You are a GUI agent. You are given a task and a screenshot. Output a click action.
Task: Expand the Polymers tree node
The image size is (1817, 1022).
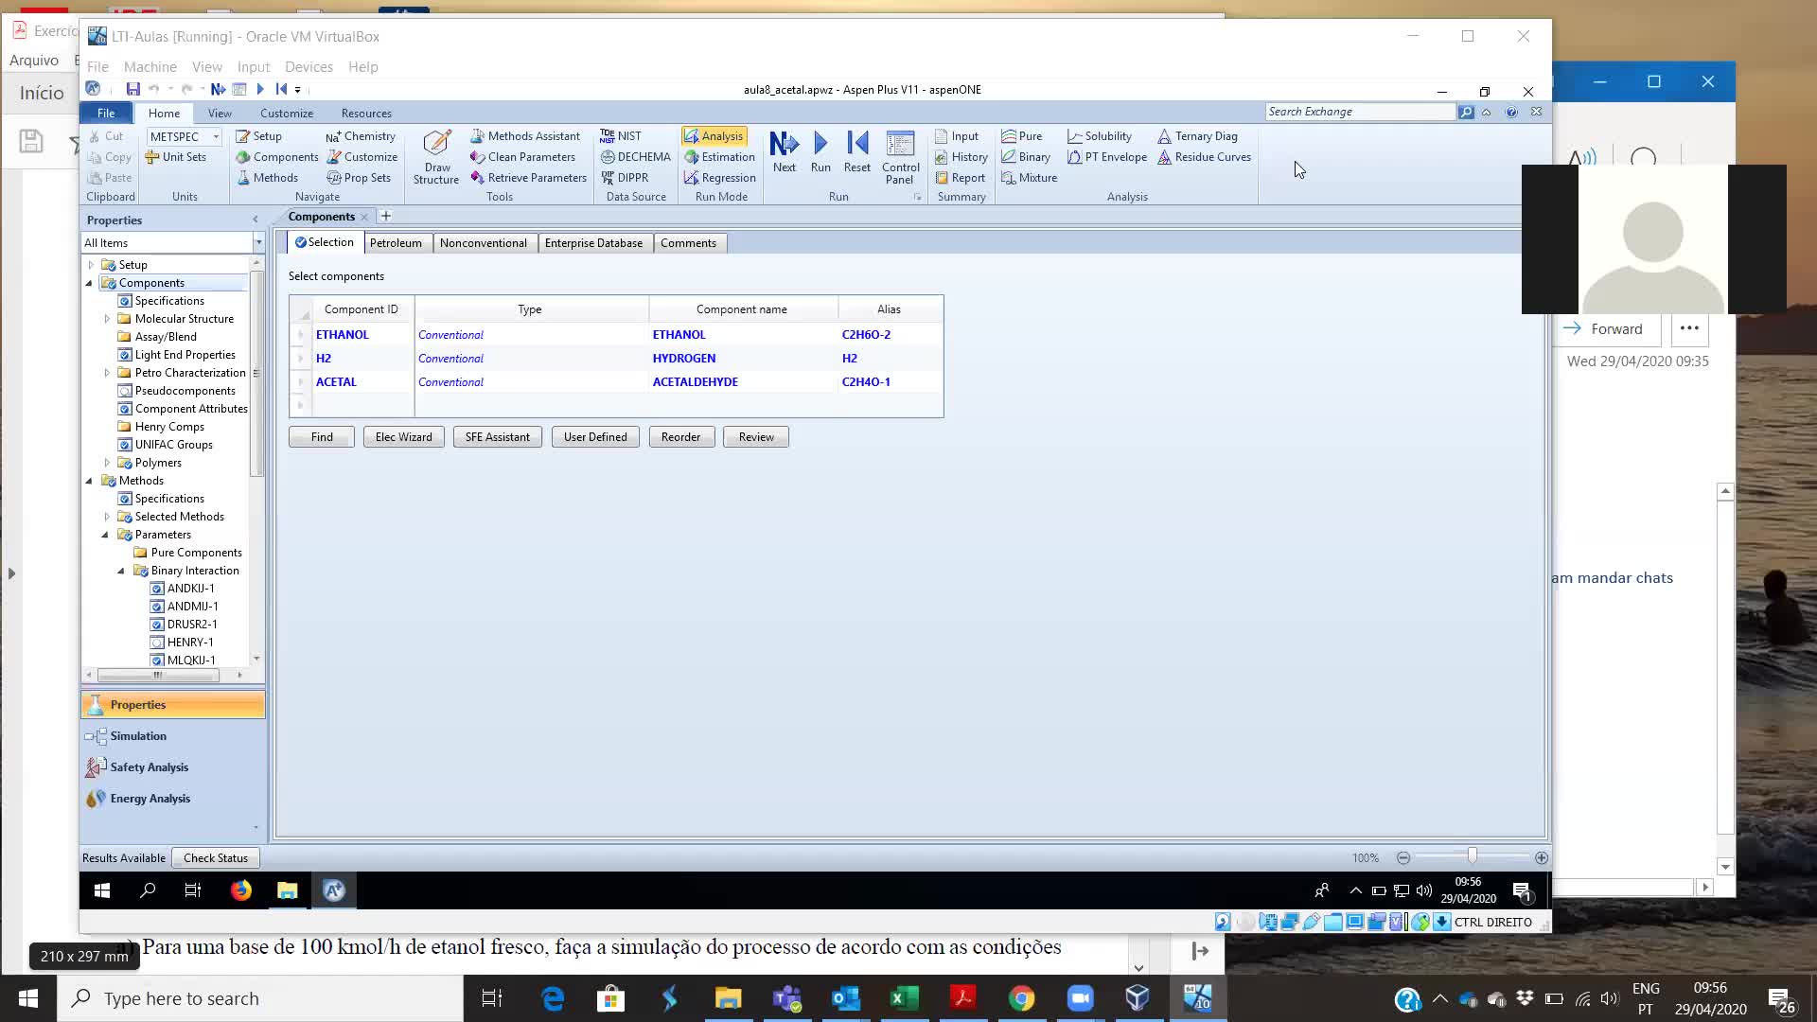click(x=107, y=463)
